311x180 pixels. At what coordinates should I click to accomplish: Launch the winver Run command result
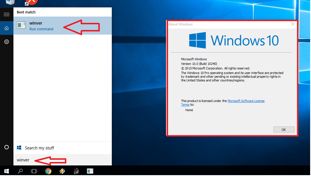tap(63, 26)
